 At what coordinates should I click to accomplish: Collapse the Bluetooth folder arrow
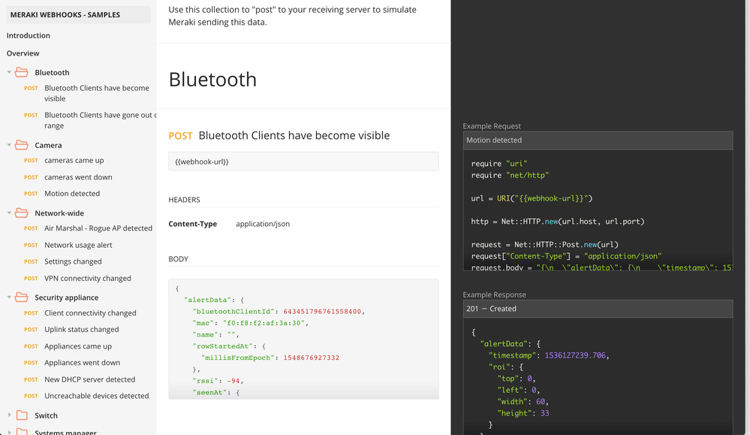pyautogui.click(x=9, y=72)
